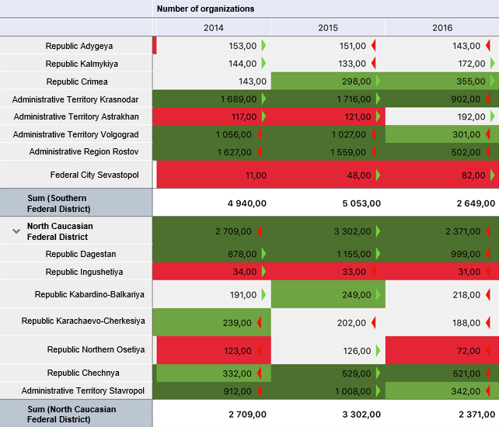Screen dimensions: 499x427
Task: Click the green up-trend arrow beside 48,00
Action: (379, 175)
